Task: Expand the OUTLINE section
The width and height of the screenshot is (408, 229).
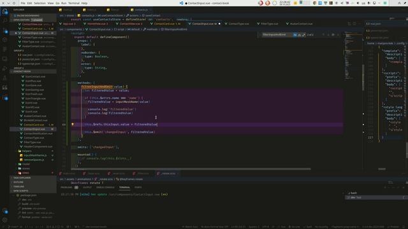Action: [x=33, y=183]
